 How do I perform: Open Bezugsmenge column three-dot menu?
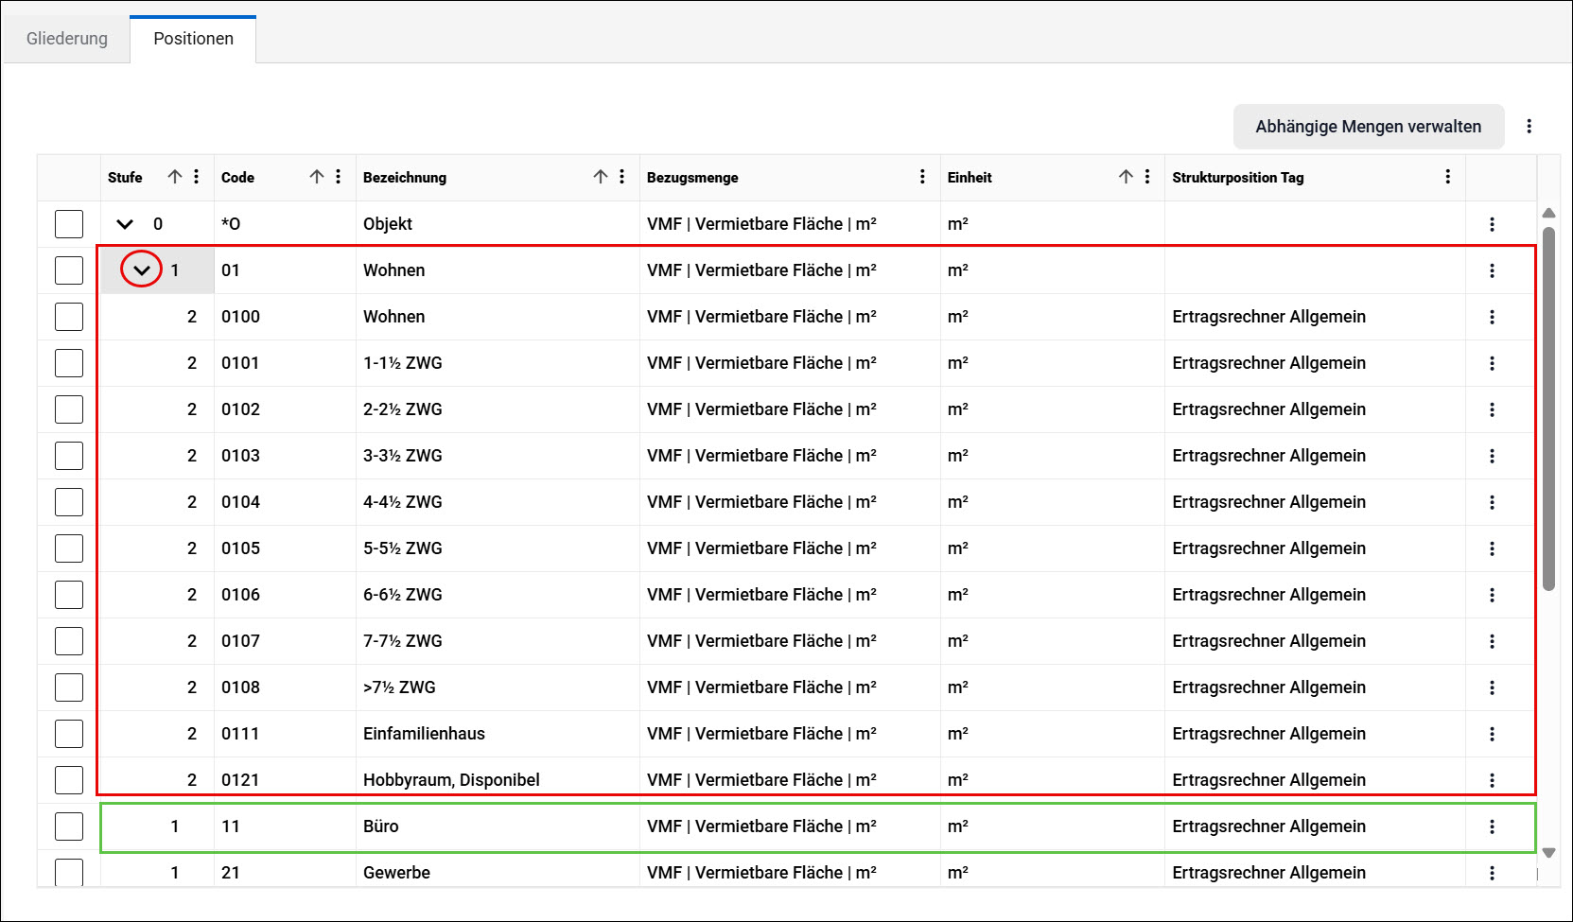(922, 177)
